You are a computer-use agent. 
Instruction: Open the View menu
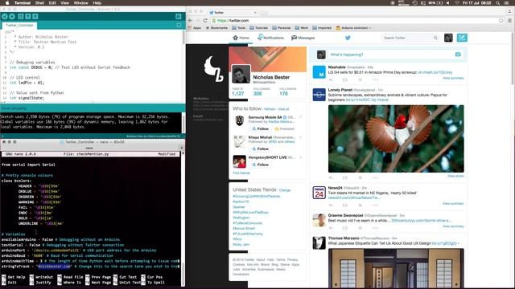click(64, 2)
